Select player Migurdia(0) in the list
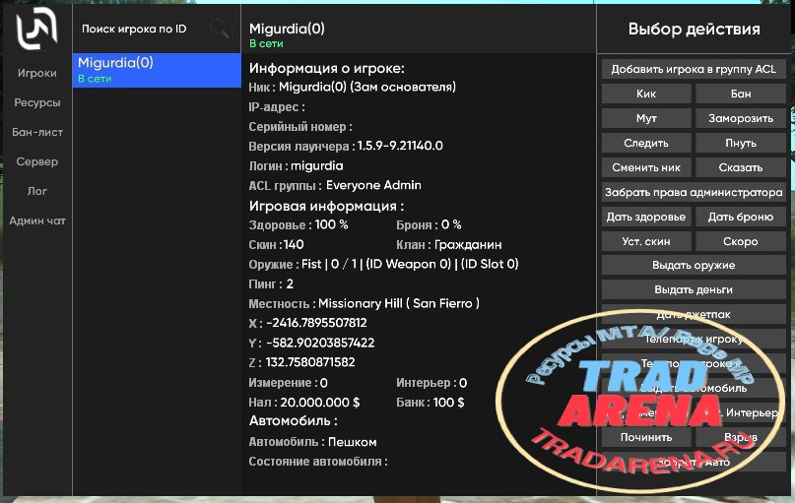This screenshot has height=503, width=795. click(157, 71)
